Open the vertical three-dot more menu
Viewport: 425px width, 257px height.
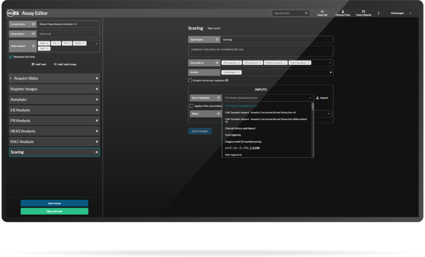tap(379, 13)
